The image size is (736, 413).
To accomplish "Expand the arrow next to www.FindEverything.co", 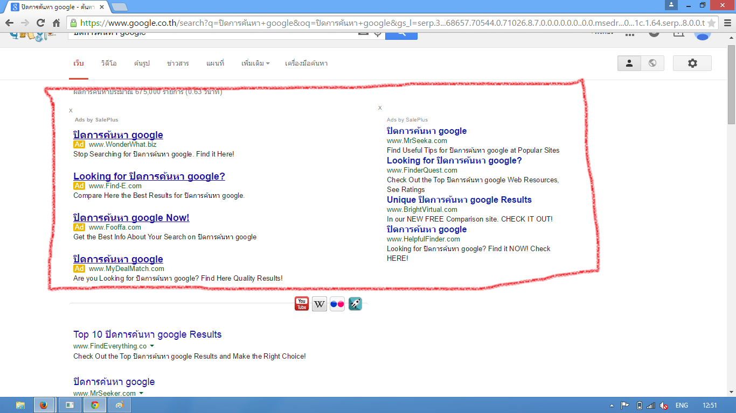I will (x=152, y=346).
